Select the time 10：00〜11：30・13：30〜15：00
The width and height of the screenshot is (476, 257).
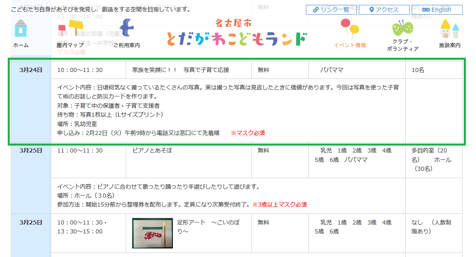coord(82,227)
